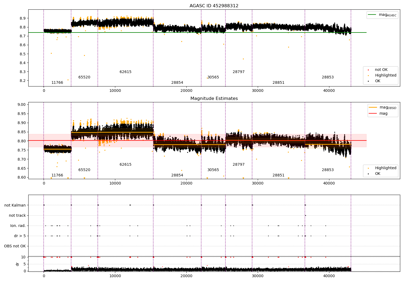Click the 8.60 y-axis tick label

pyautogui.click(x=21, y=177)
